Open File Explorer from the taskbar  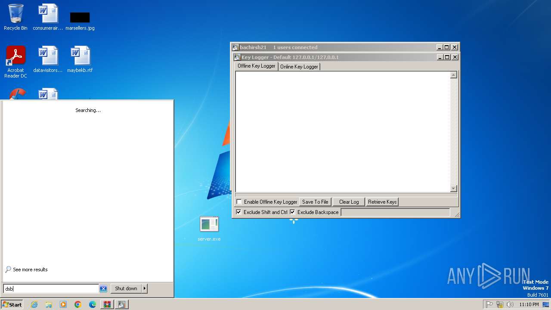pos(49,304)
